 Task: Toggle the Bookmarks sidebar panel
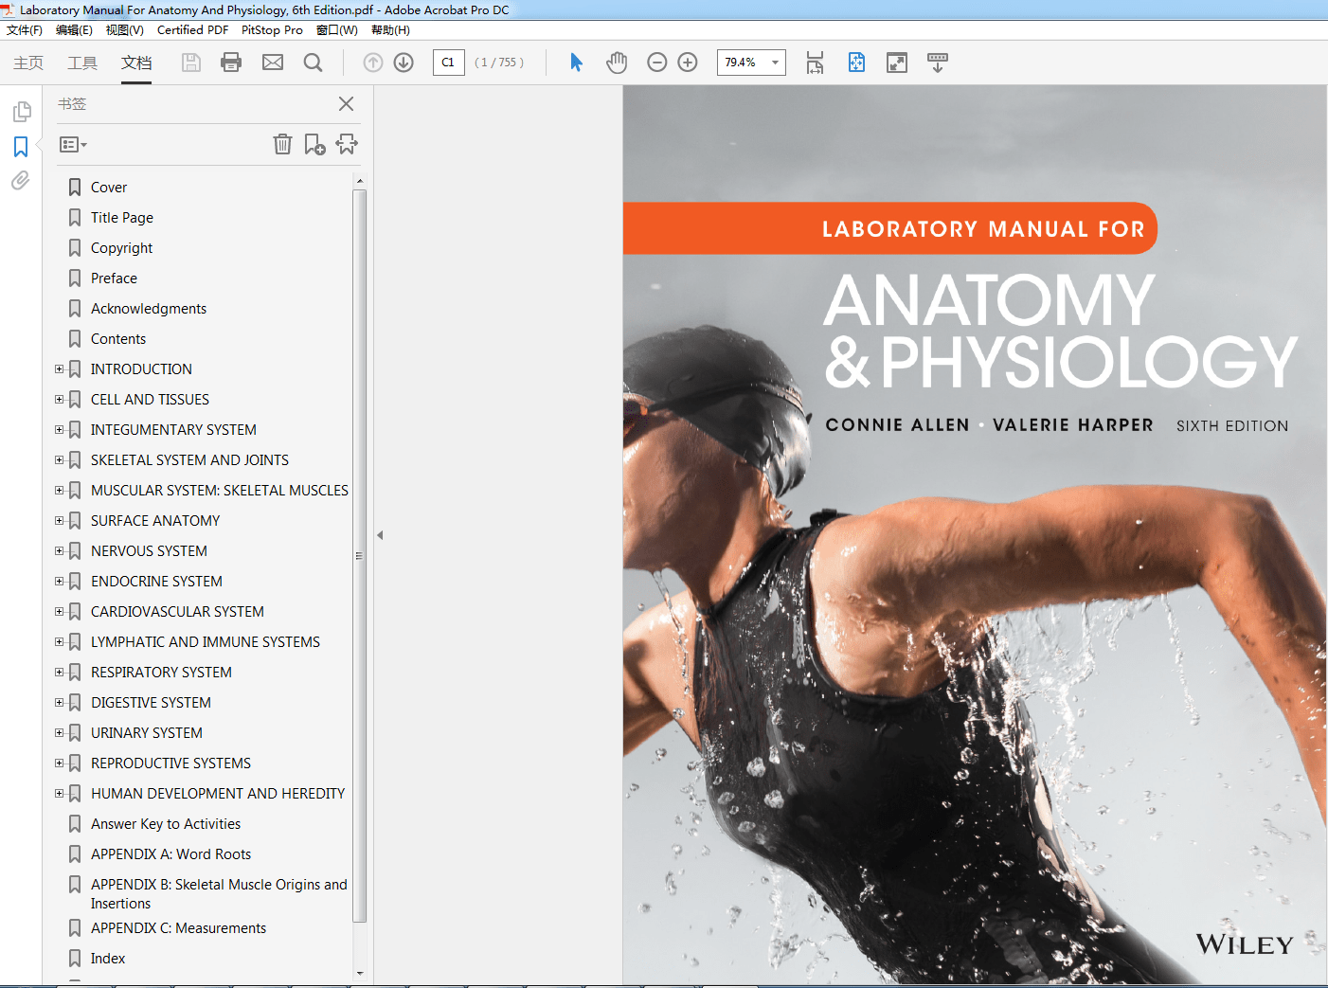coord(20,146)
